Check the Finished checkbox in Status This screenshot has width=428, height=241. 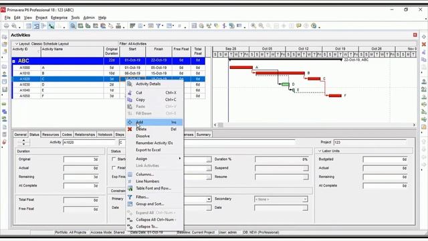pyautogui.click(x=114, y=168)
